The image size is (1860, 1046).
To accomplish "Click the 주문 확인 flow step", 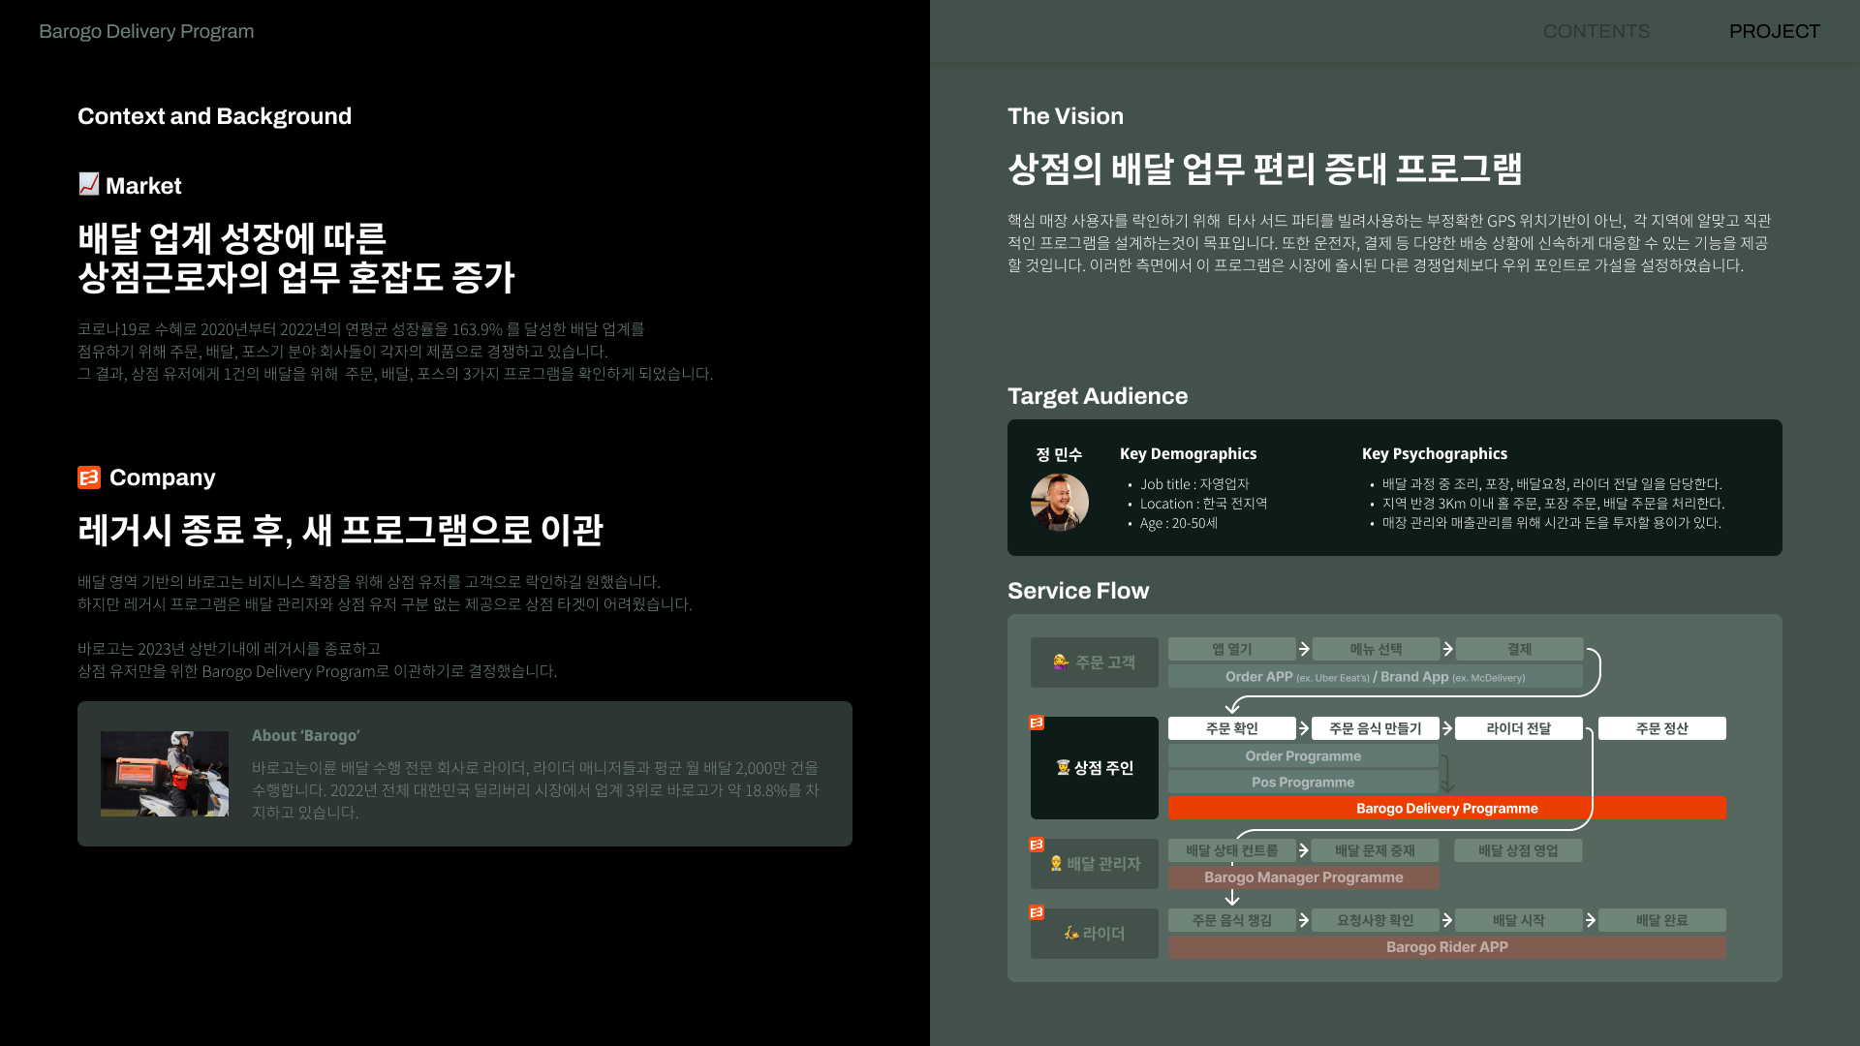I will pyautogui.click(x=1232, y=728).
